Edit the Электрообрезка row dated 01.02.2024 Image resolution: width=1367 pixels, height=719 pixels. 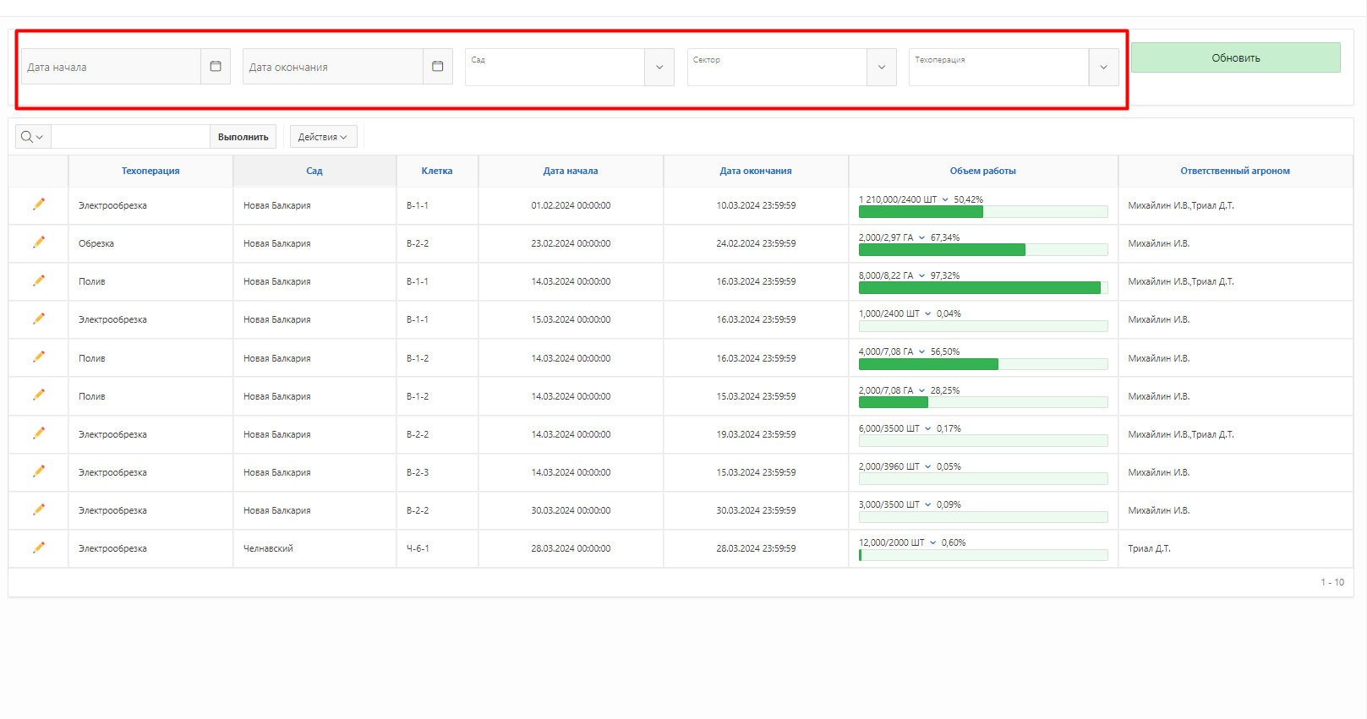[x=39, y=204]
